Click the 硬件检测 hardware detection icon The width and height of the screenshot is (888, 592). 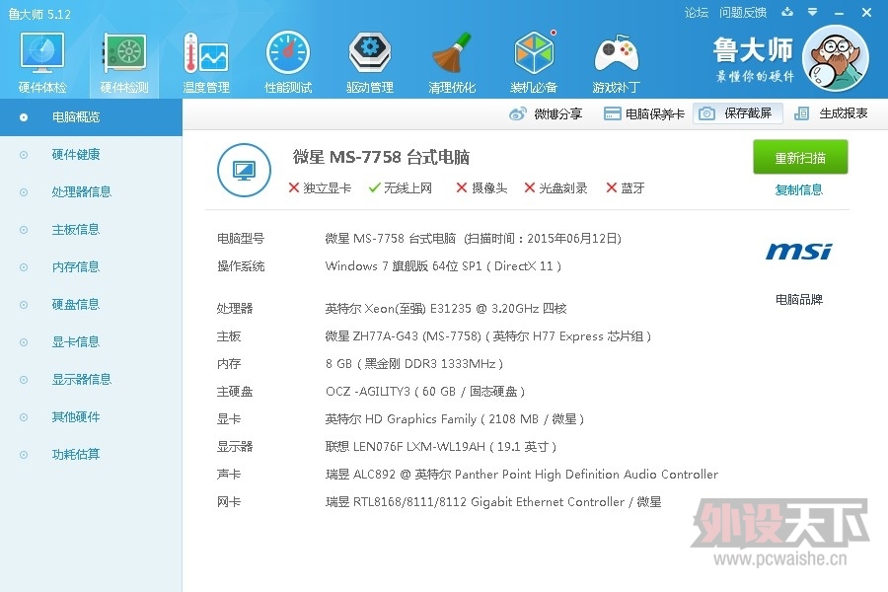pyautogui.click(x=124, y=59)
